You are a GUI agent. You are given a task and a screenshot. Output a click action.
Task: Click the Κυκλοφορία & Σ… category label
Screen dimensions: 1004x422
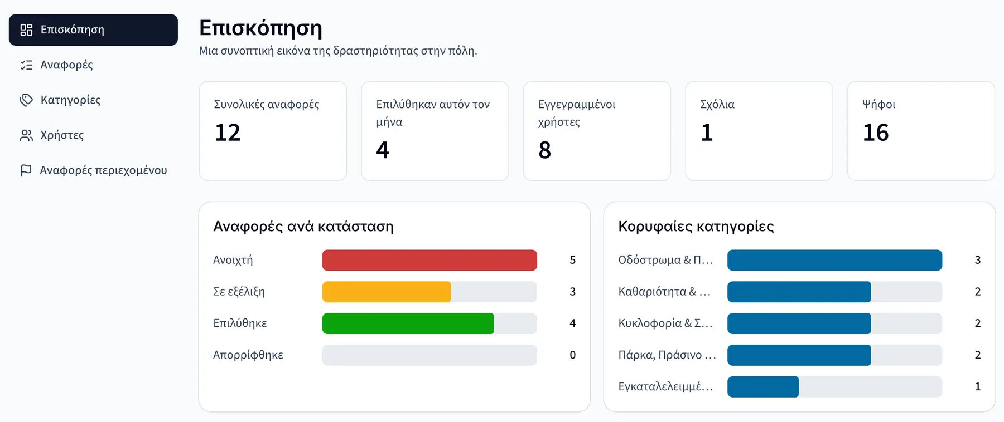coord(665,324)
